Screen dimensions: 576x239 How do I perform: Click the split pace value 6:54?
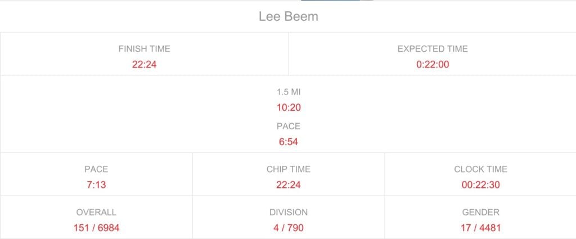289,142
